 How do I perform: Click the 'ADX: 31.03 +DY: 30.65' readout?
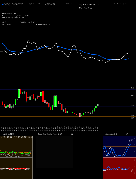(x=13, y=137)
